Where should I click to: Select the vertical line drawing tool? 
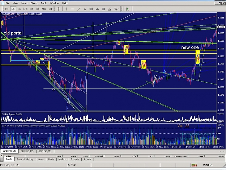(x=66, y=9)
